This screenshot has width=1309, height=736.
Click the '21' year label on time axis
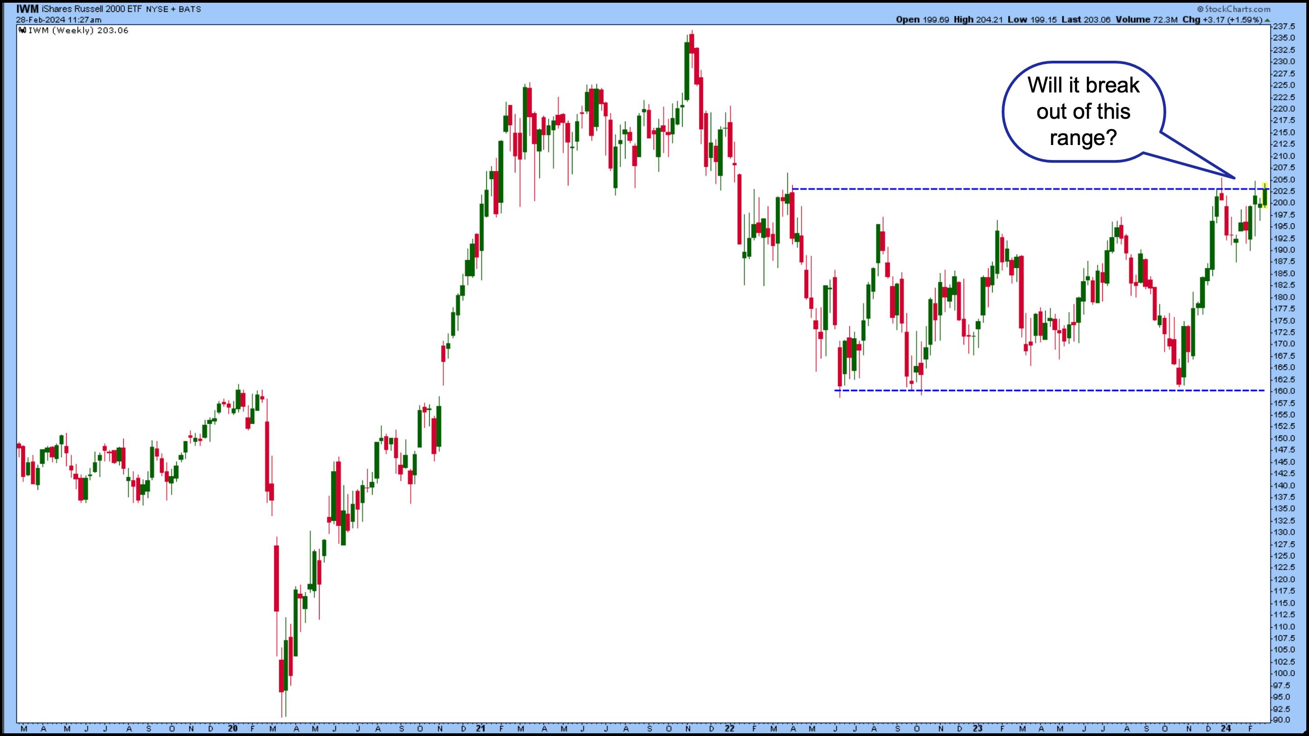(x=481, y=728)
